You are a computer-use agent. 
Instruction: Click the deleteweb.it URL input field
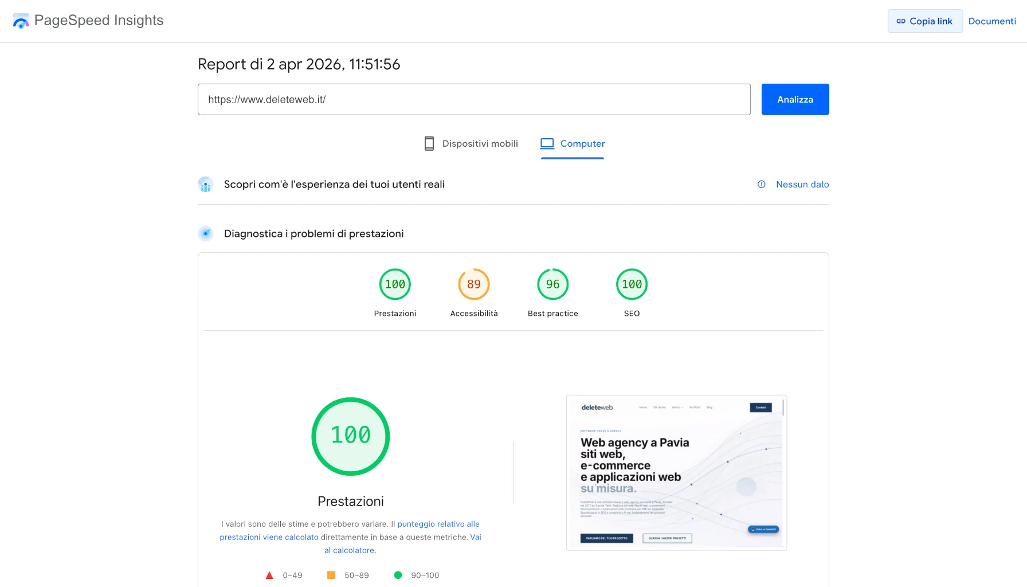(473, 99)
